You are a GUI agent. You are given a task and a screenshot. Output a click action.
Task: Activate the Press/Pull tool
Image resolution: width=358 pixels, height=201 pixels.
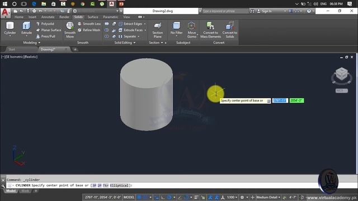pyautogui.click(x=46, y=36)
